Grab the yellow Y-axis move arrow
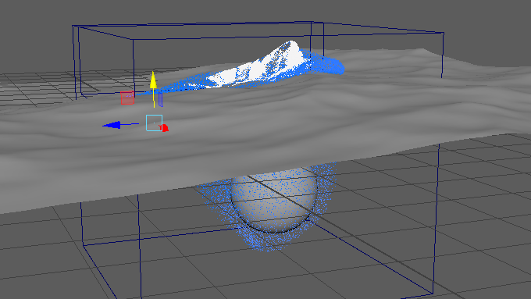This screenshot has width=531, height=299. coord(153,80)
